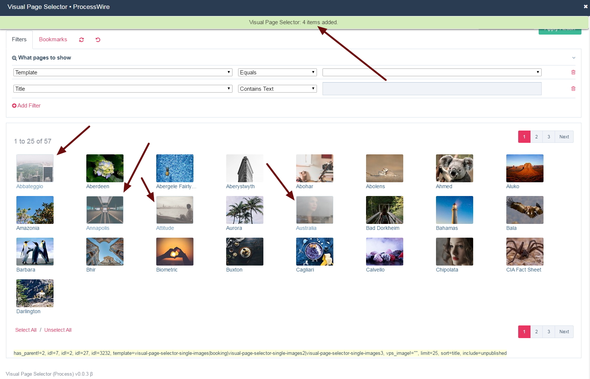
Task: Select the Cagliari thumbnail
Action: (x=315, y=251)
